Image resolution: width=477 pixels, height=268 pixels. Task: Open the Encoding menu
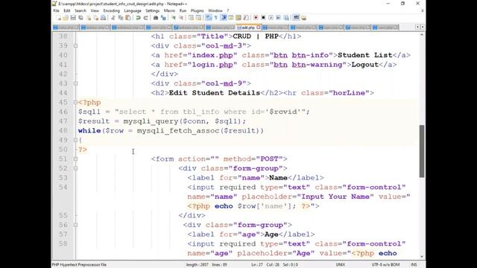(111, 10)
